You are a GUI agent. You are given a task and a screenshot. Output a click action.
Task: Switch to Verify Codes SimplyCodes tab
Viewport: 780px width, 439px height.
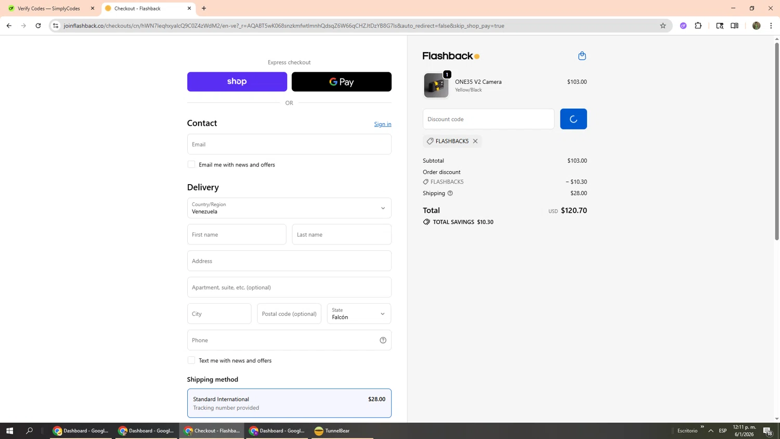[49, 8]
